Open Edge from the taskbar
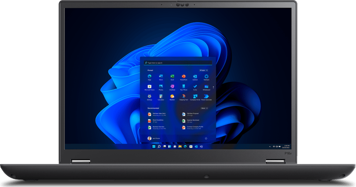Image resolution: width=356 pixels, height=187 pixels. [185, 147]
